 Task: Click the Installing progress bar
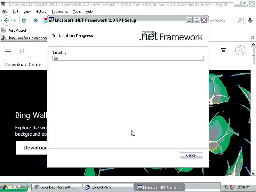pyautogui.click(x=128, y=58)
